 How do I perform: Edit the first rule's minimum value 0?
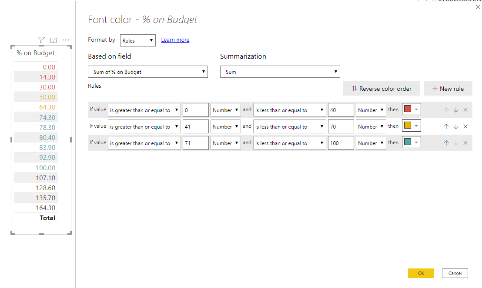click(196, 110)
